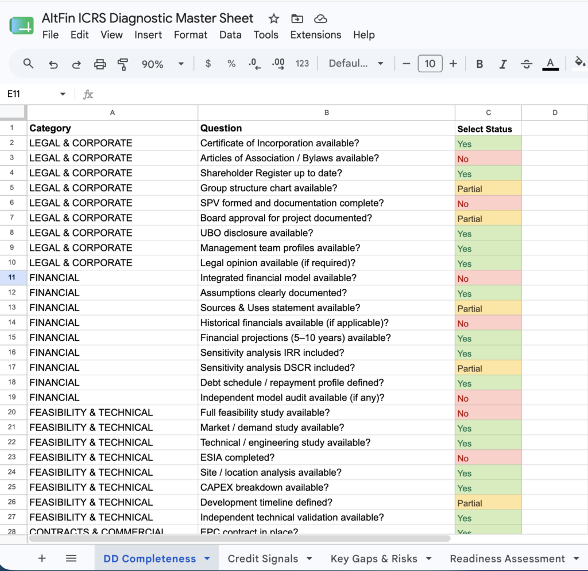The height and width of the screenshot is (571, 588).
Task: Open the all sheets list
Action: pyautogui.click(x=71, y=558)
